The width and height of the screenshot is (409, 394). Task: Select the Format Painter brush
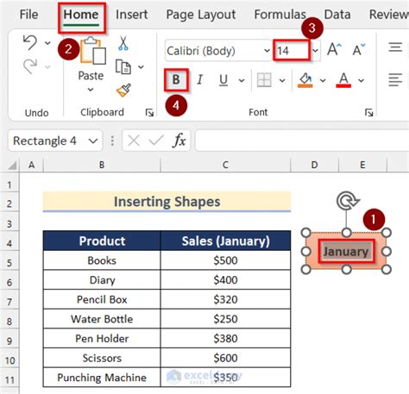click(x=123, y=90)
